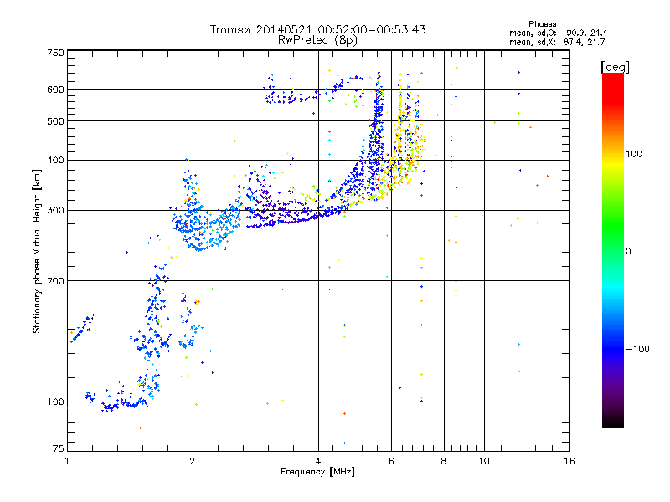
Task: Click the x-axis tick label '8'
Action: (444, 461)
